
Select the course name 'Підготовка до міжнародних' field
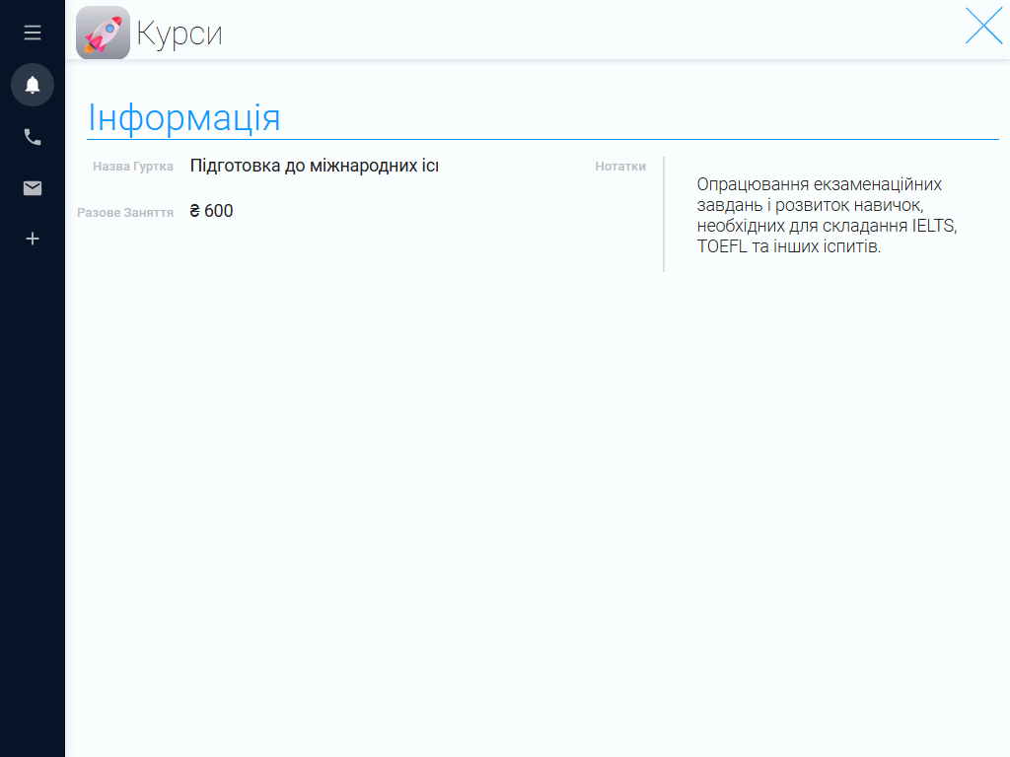pos(315,166)
